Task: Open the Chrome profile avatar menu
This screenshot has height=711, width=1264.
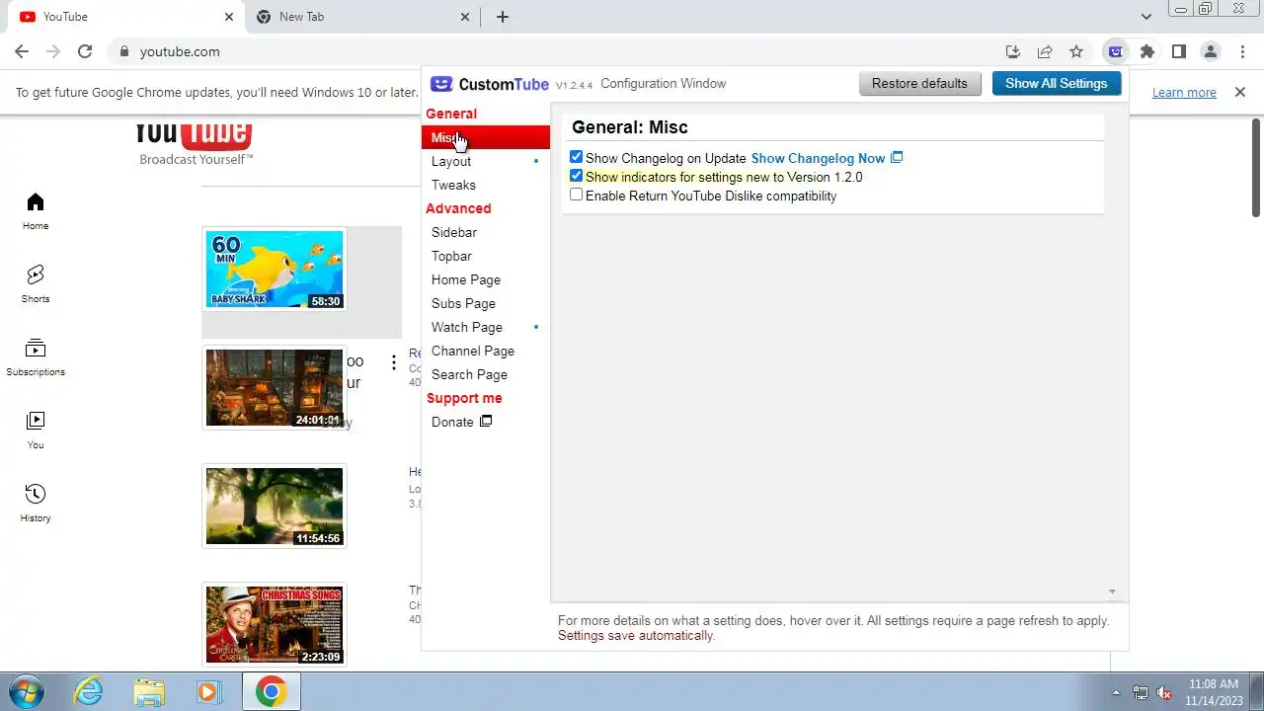Action: tap(1211, 51)
